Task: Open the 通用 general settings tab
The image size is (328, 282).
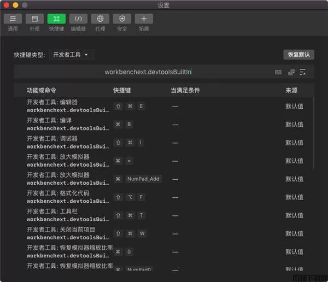Action: [x=13, y=19]
